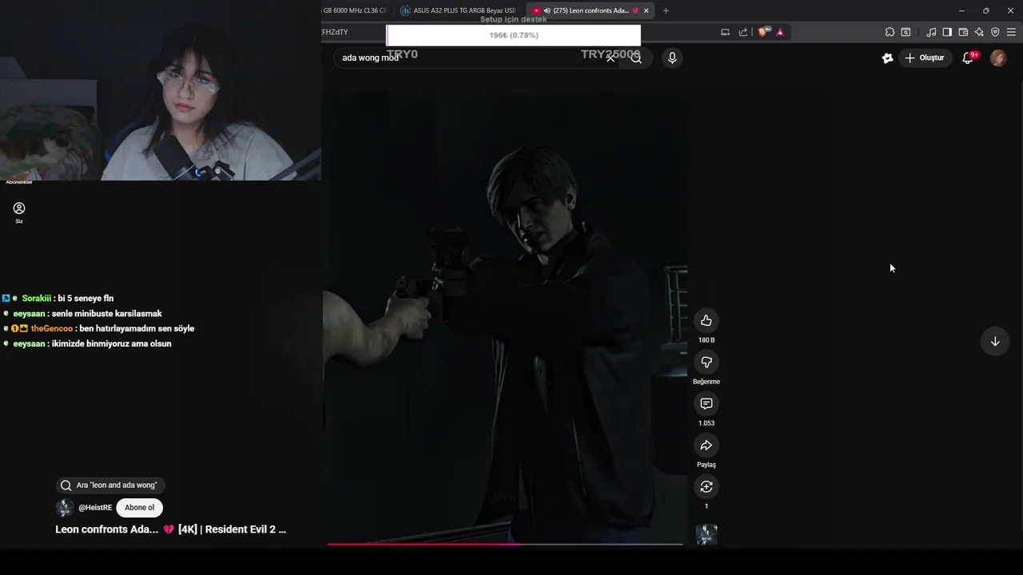The height and width of the screenshot is (575, 1023).
Task: Subscribe with the Abone ol button
Action: point(139,507)
